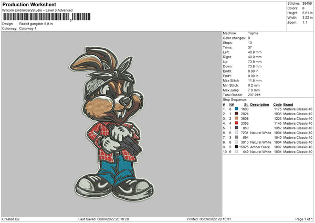Screen dimensions: 315x223
Task: Click 'Natural White' in the 7231 row
Action: point(261,133)
